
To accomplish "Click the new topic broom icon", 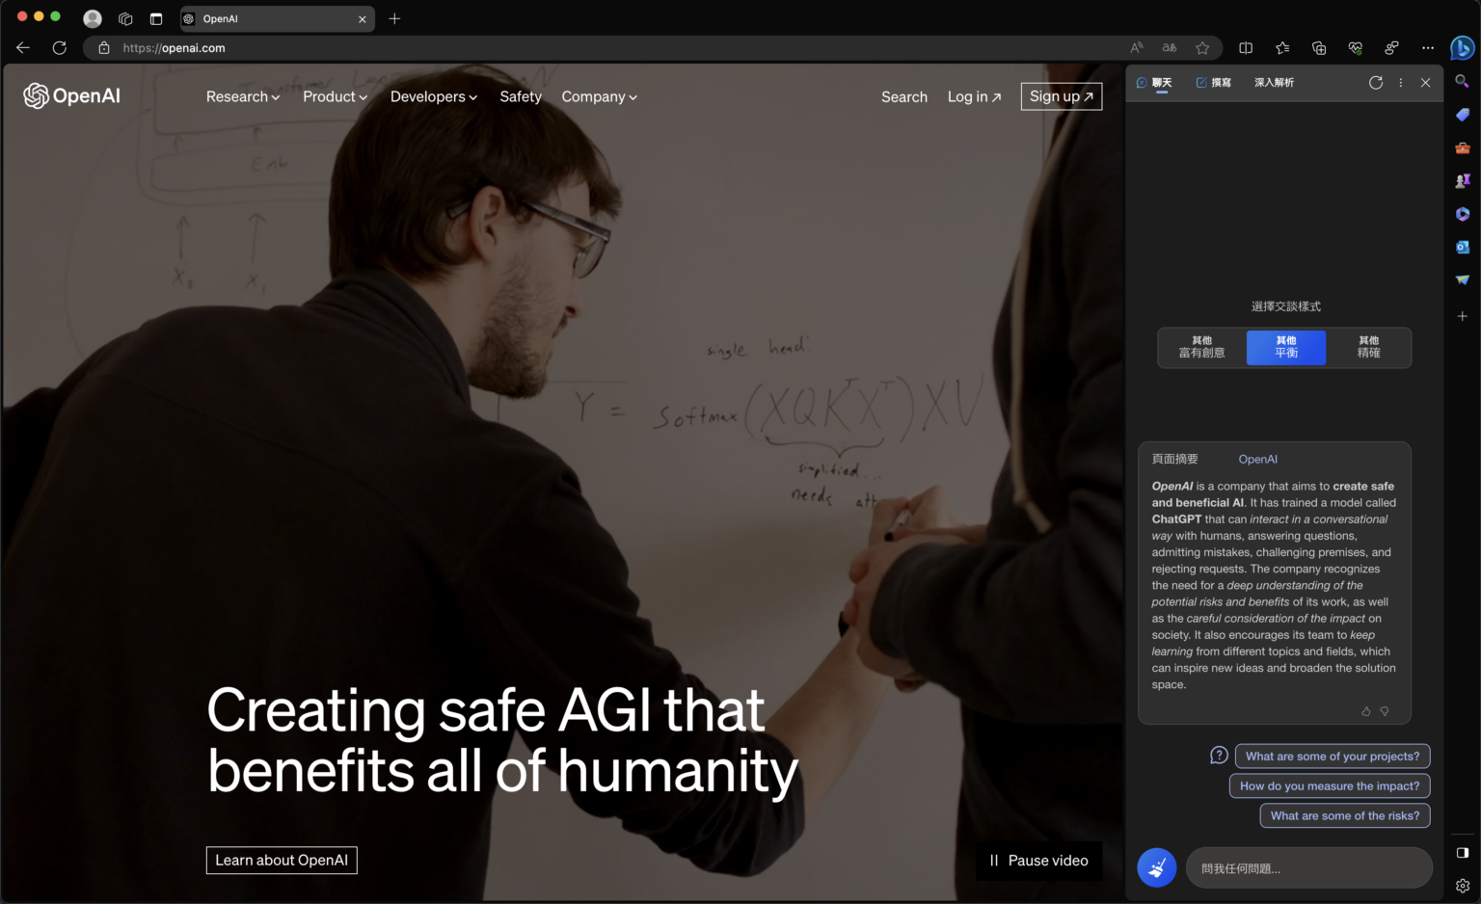I will click(x=1156, y=867).
